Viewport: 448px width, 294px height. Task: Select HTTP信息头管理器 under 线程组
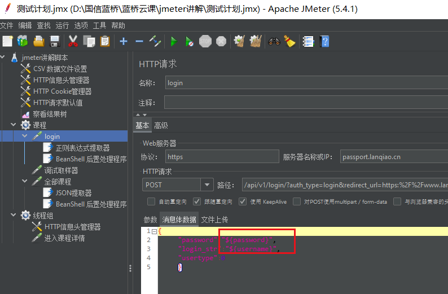73,227
